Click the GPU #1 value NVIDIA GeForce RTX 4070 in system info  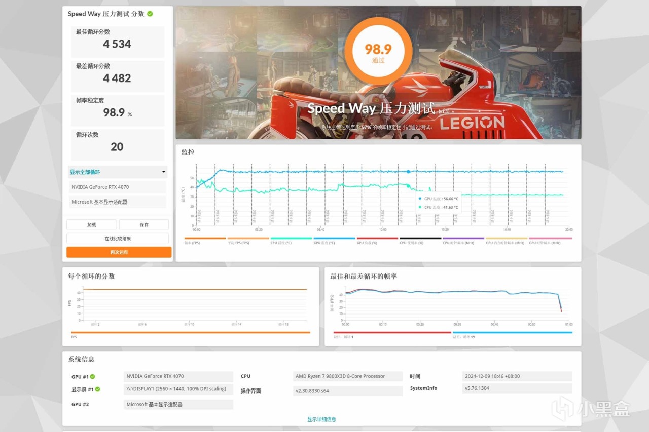coord(178,376)
